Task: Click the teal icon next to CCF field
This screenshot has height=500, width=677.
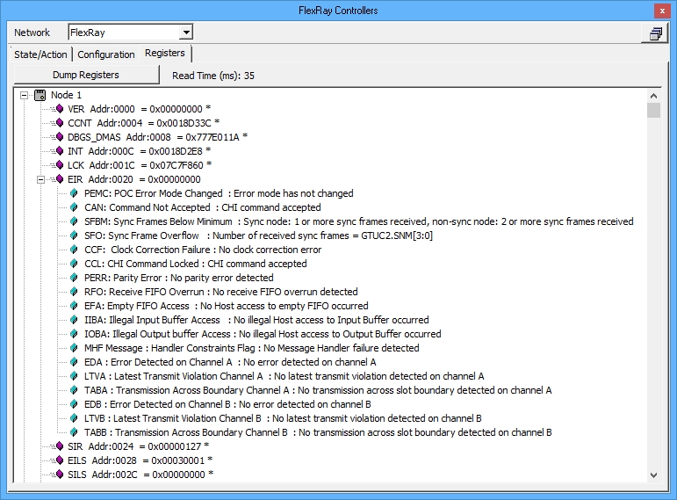Action: (76, 250)
